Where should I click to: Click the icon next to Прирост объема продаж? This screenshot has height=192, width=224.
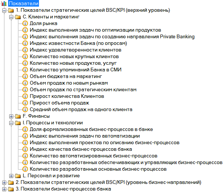25,103
